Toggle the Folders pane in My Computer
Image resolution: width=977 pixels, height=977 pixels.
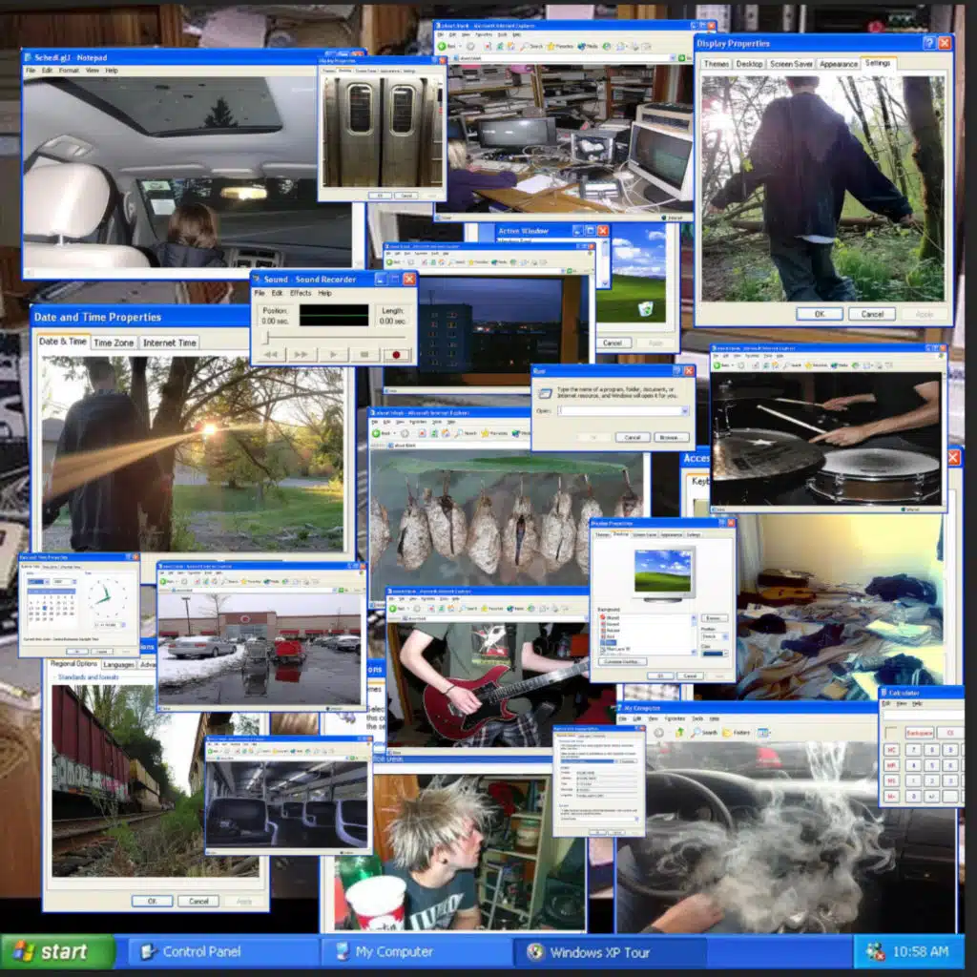[736, 732]
